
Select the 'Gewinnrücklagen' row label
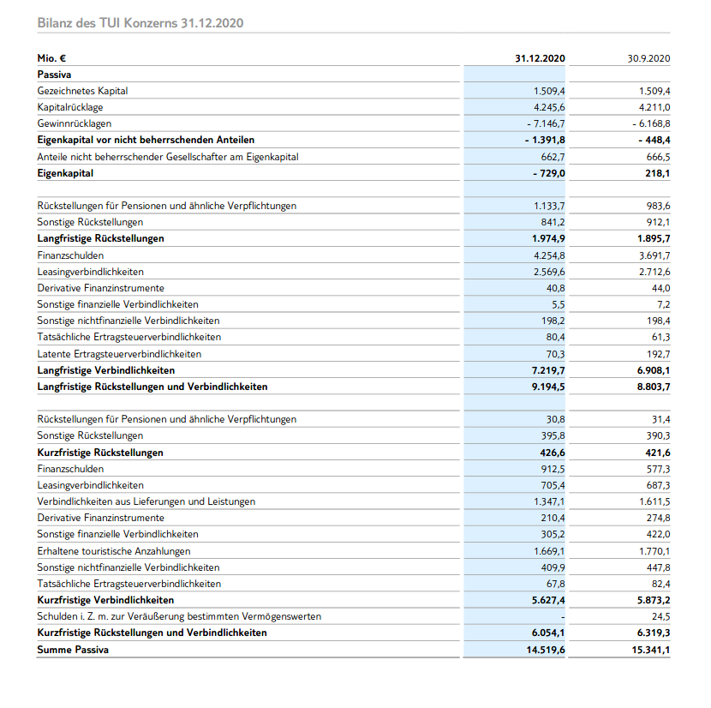click(74, 123)
